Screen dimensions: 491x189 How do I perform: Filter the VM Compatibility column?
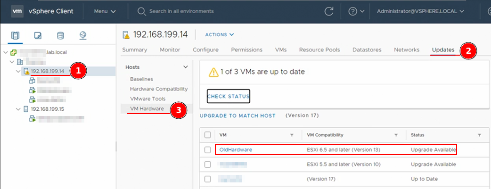[x=396, y=135]
